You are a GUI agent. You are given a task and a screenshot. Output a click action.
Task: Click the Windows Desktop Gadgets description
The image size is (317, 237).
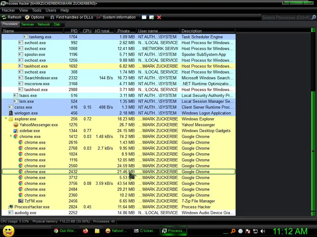(206, 131)
